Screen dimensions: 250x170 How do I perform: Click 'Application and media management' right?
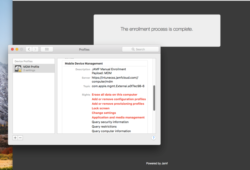pyautogui.click(x=118, y=117)
